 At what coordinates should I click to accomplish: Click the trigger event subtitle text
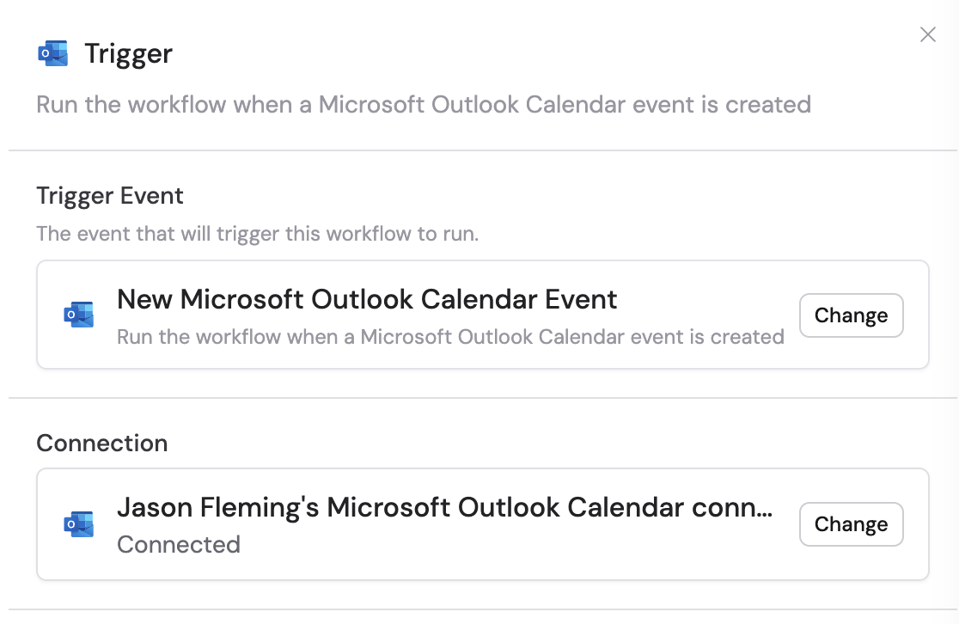click(257, 234)
